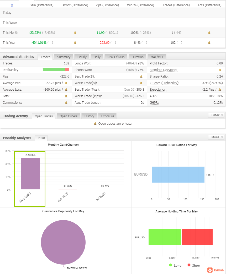Select the Risk Of Ruin tab
The image size is (226, 274).
(116, 57)
